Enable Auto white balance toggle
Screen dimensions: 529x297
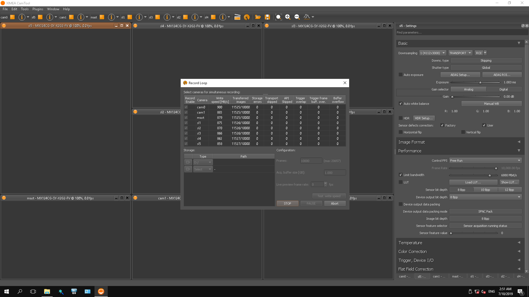[400, 103]
